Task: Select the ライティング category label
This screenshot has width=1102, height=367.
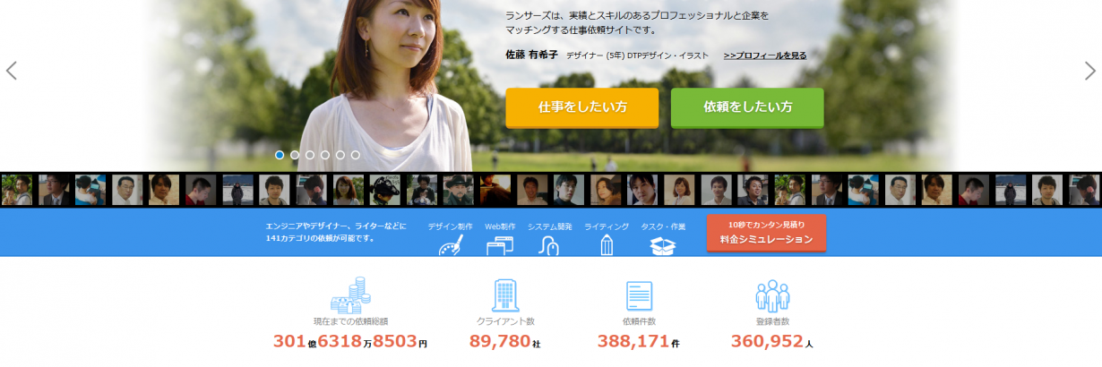Action: (607, 226)
